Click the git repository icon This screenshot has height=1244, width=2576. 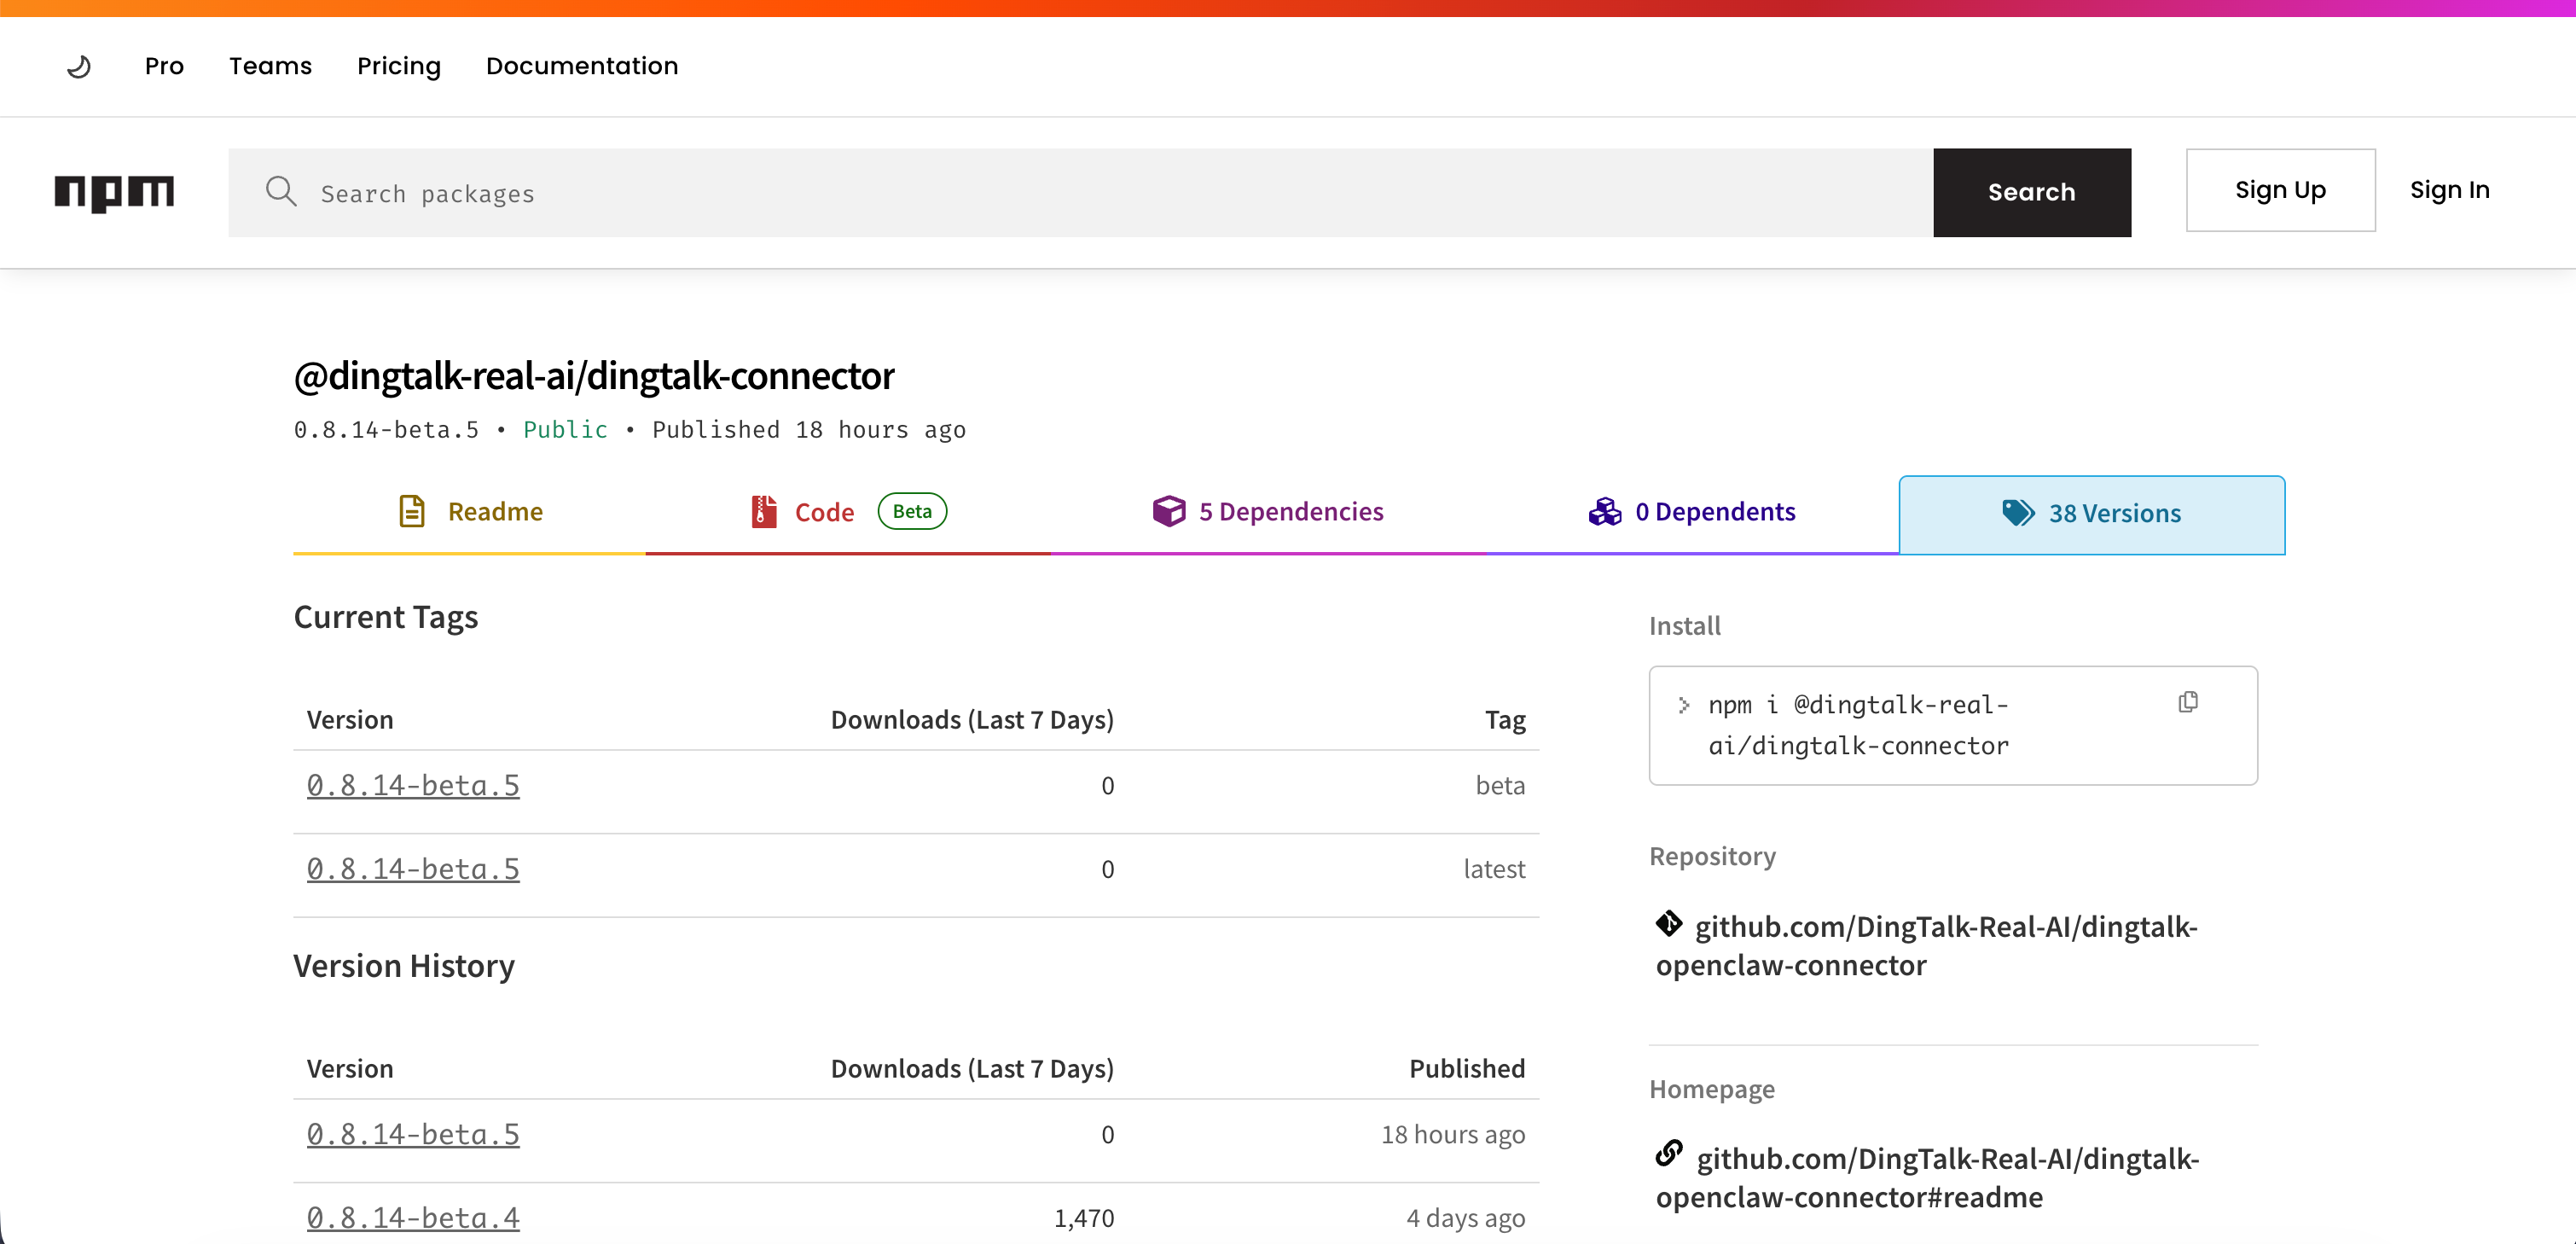click(x=1668, y=923)
